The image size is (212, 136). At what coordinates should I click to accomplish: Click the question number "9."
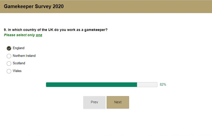5,30
